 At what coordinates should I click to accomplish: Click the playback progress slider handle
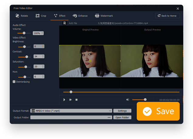click(71, 92)
